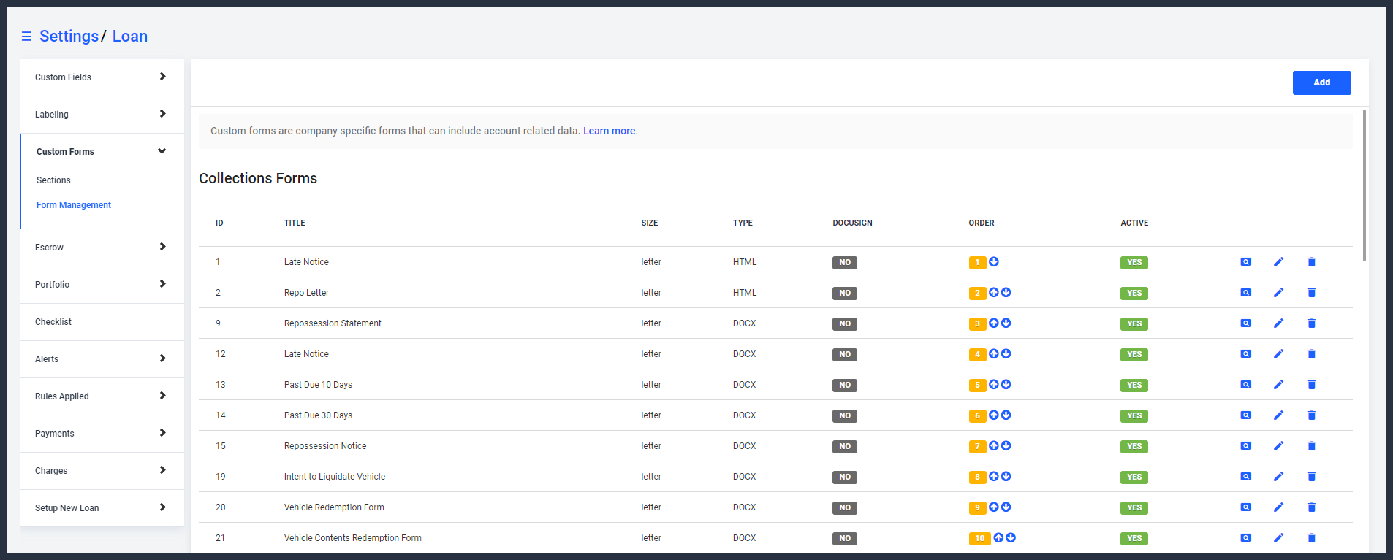This screenshot has height=560, width=1393.
Task: Open the Learn more link
Action: 610,131
